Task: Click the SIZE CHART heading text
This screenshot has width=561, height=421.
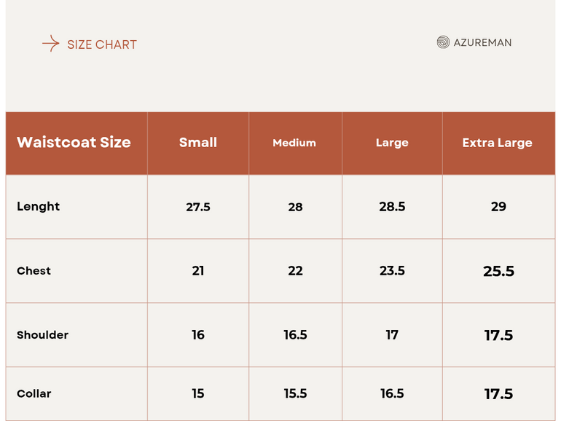Action: coord(102,44)
